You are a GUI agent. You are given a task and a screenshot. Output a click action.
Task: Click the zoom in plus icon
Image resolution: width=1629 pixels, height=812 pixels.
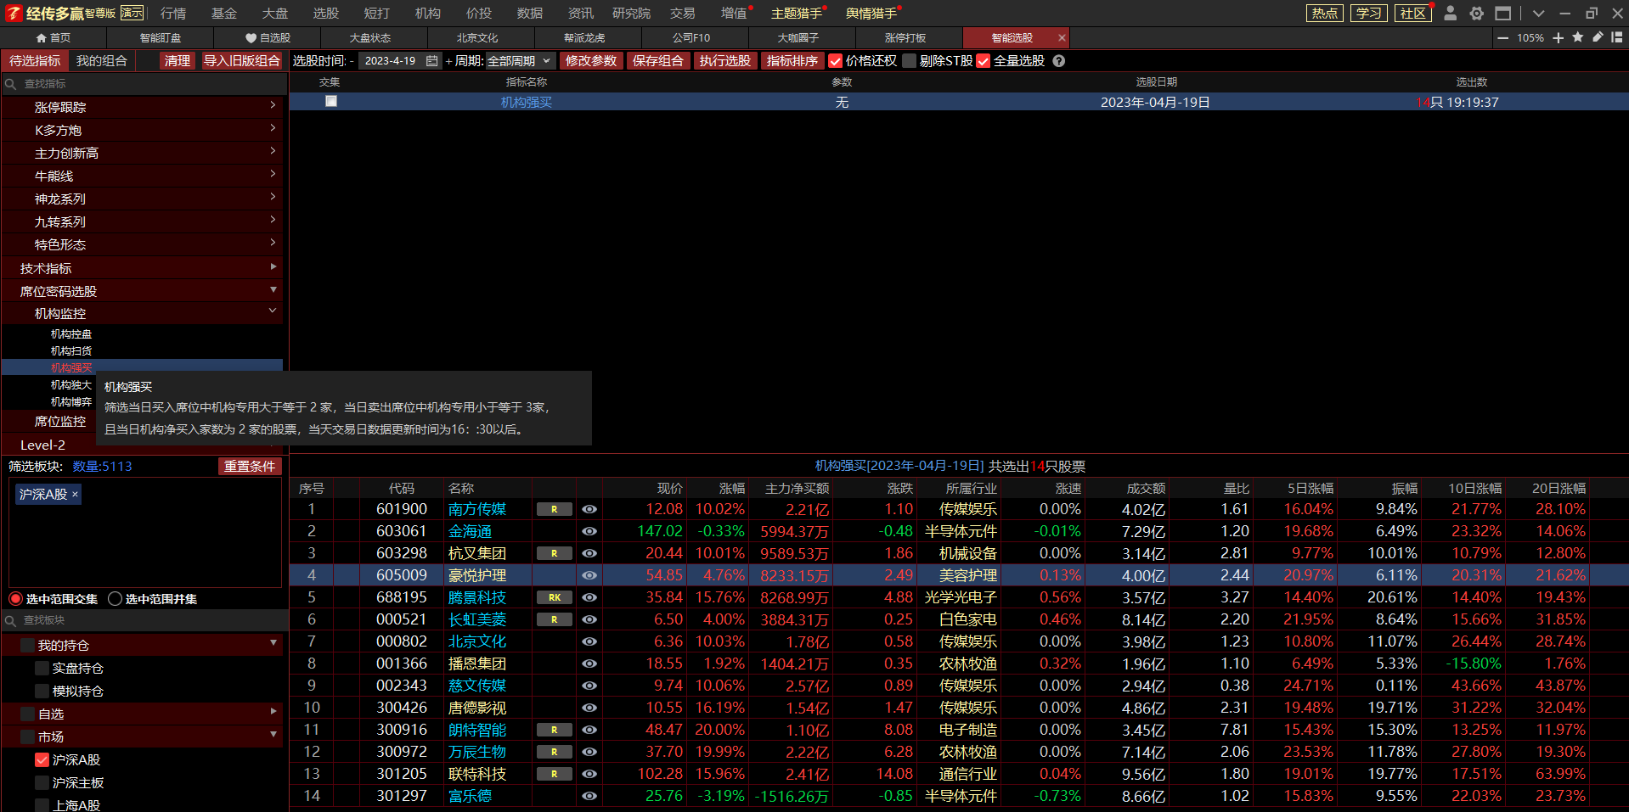click(1558, 38)
